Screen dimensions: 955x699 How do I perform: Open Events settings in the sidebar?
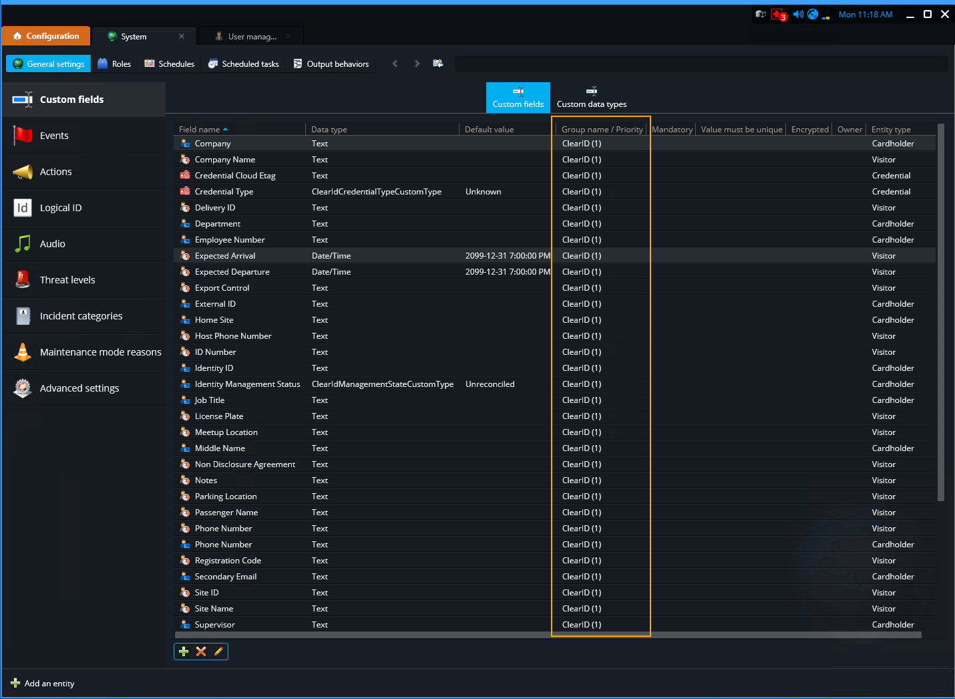(54, 135)
